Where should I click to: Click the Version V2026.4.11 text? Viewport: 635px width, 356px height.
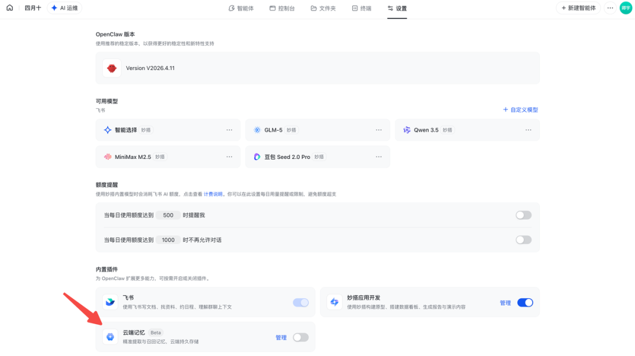click(151, 68)
